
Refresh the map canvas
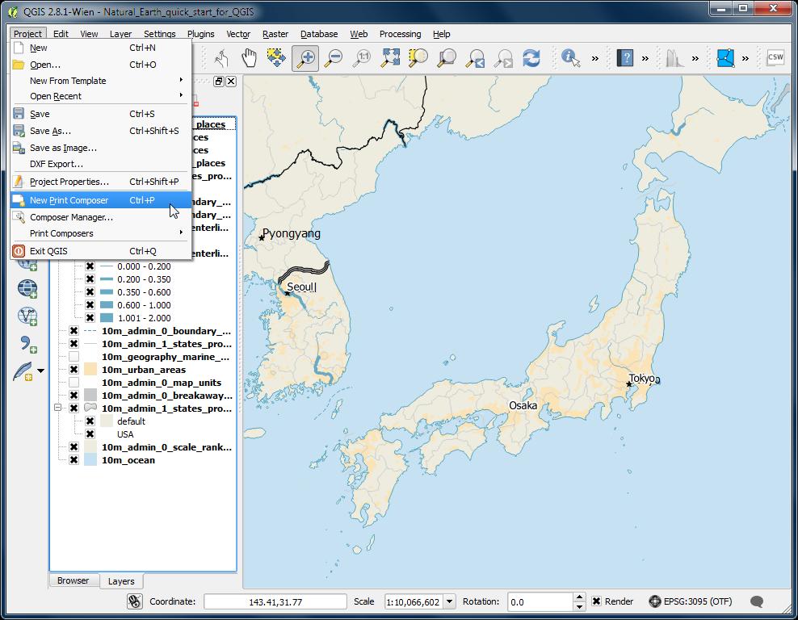click(531, 58)
